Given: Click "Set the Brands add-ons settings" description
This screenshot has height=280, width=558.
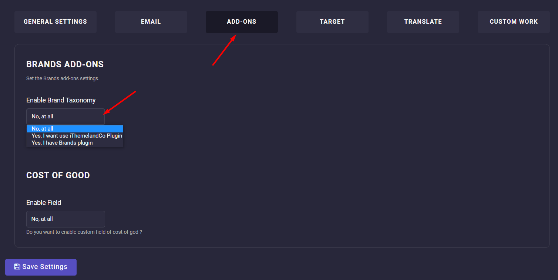Looking at the screenshot, I should pos(63,78).
